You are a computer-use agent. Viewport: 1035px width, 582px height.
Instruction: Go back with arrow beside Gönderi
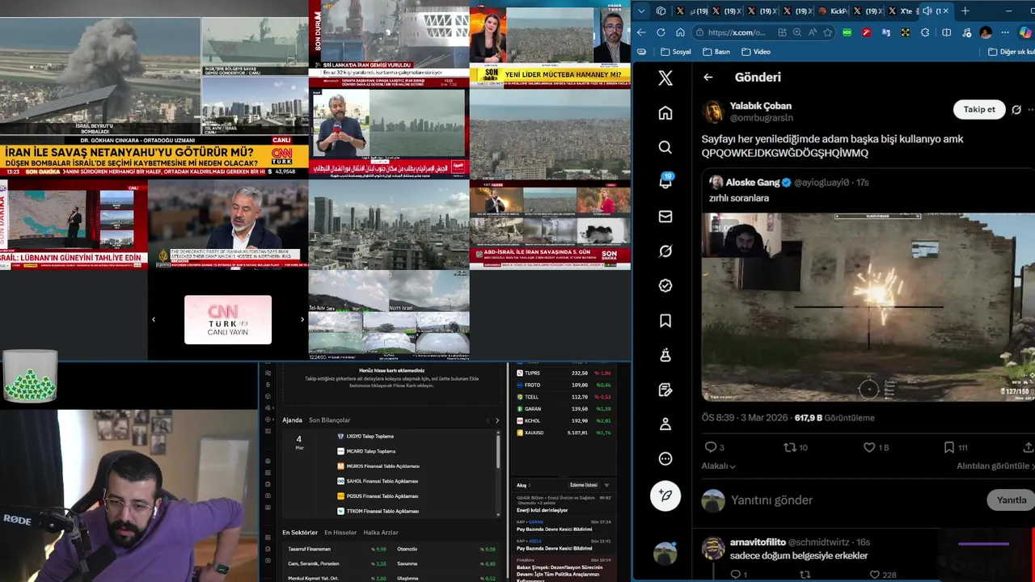click(708, 78)
